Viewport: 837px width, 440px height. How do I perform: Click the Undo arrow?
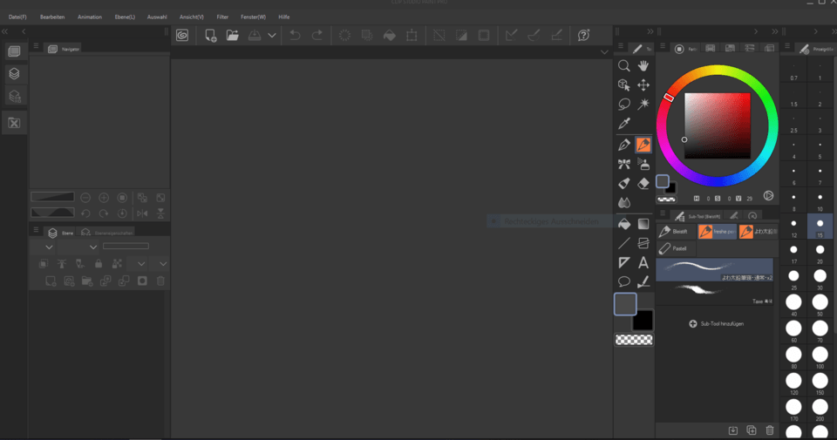pos(295,35)
